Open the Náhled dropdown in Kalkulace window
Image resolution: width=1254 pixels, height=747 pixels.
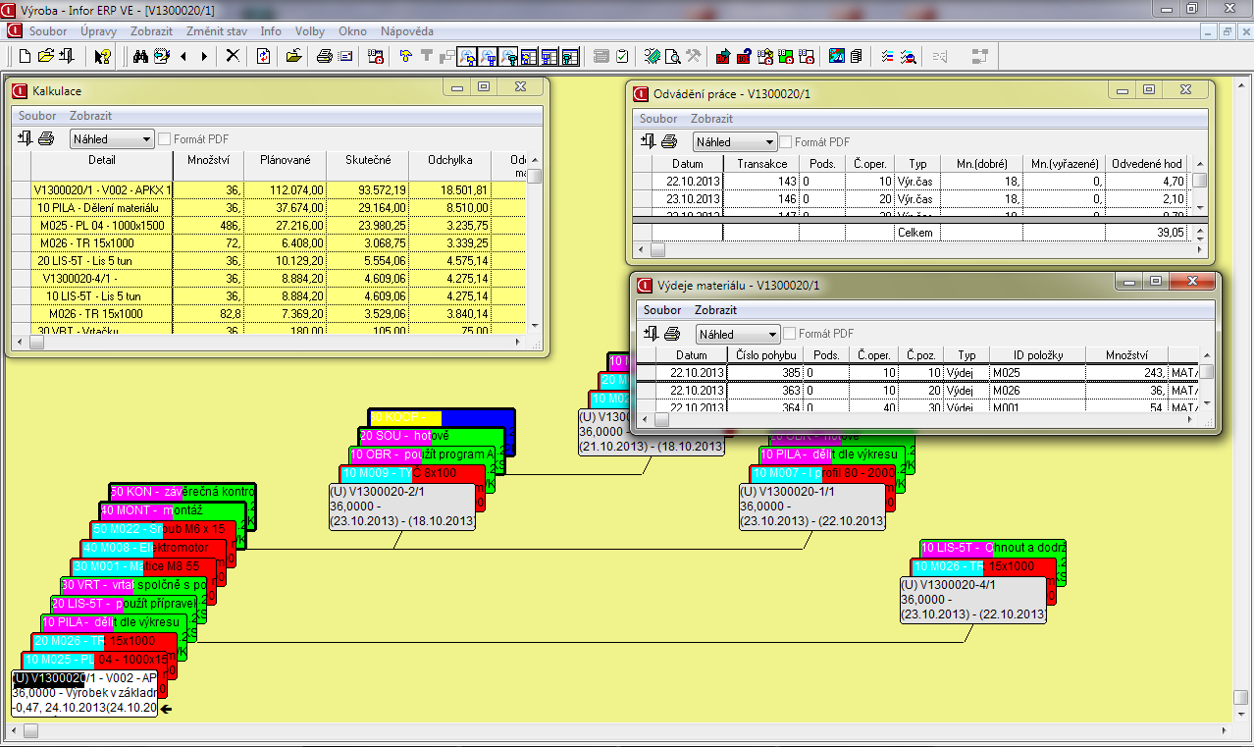[x=146, y=139]
